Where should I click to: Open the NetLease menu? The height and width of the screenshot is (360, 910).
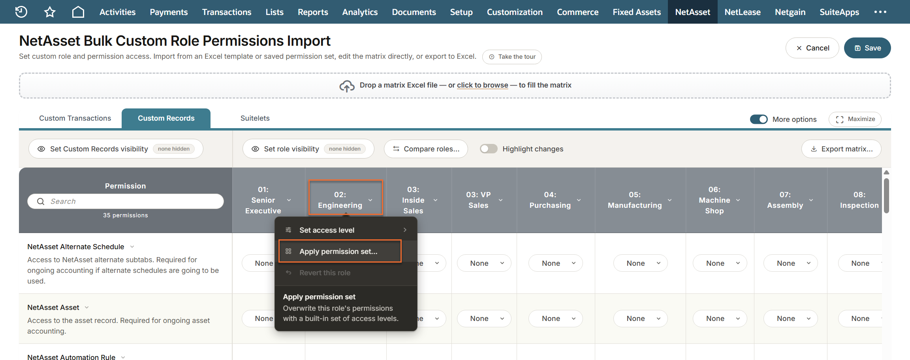pos(743,12)
